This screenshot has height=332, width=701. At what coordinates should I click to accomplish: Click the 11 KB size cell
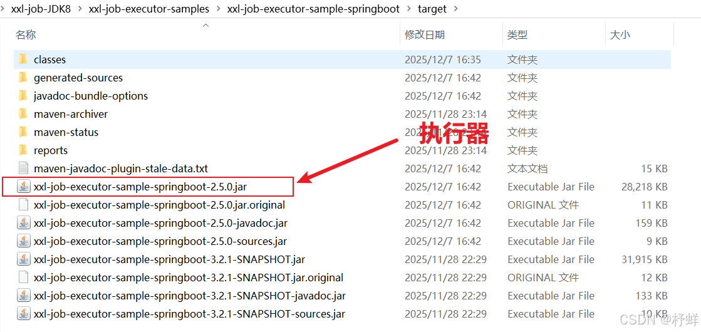tap(654, 205)
